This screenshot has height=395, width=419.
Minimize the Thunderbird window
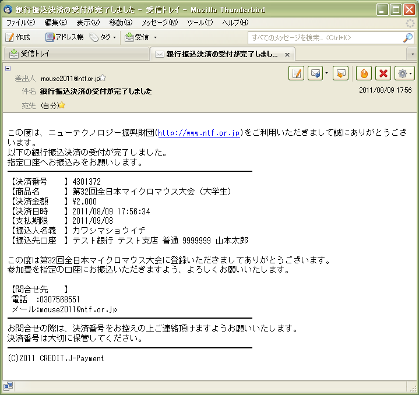tap(382, 10)
